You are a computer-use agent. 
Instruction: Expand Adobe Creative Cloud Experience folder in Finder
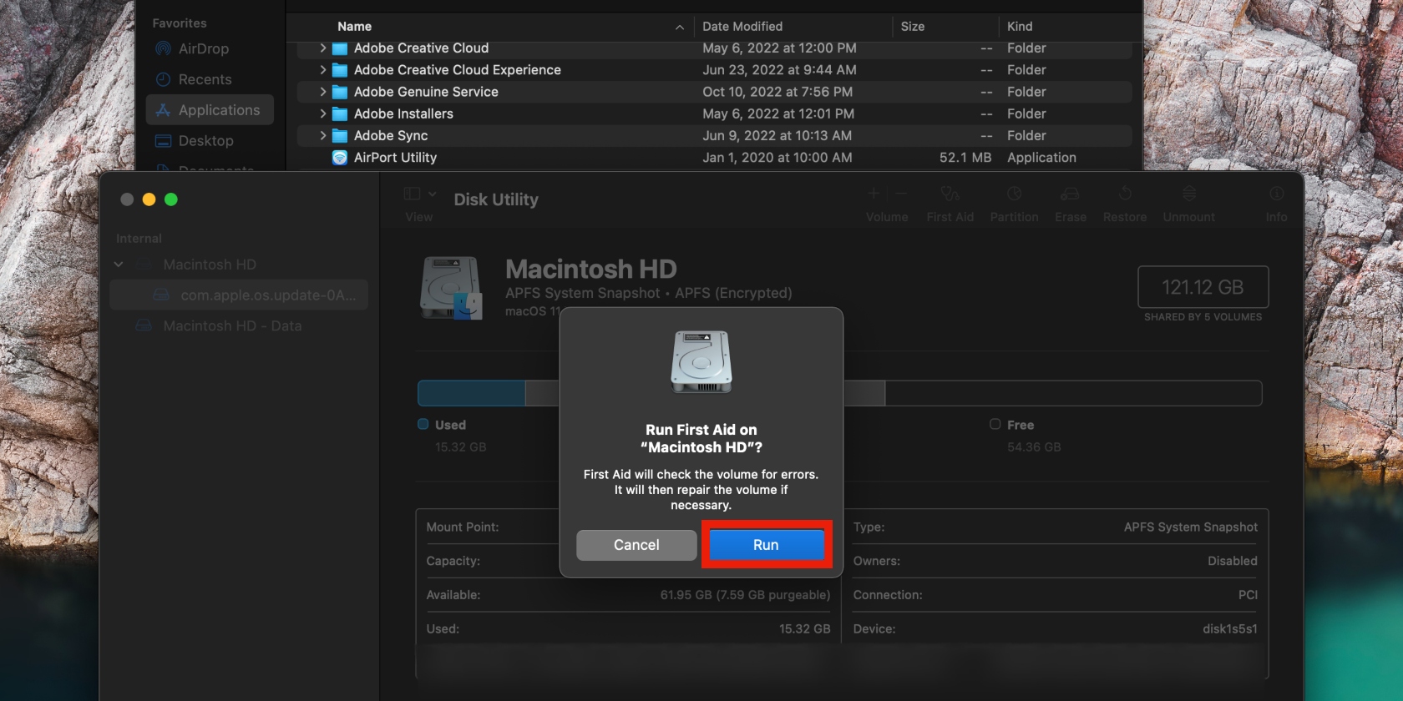pos(322,70)
